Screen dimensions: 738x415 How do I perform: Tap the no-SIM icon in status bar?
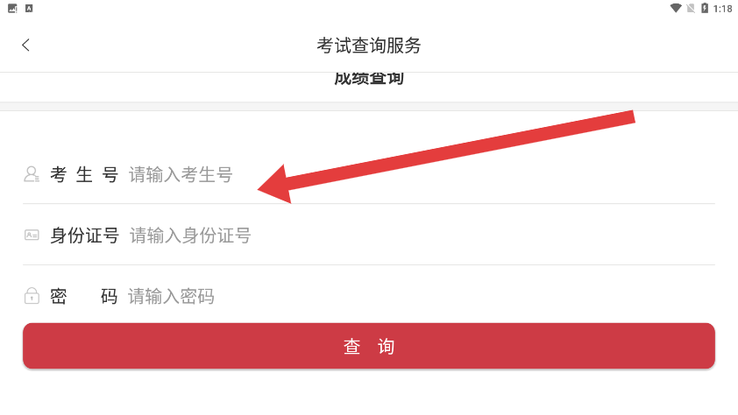[x=691, y=8]
